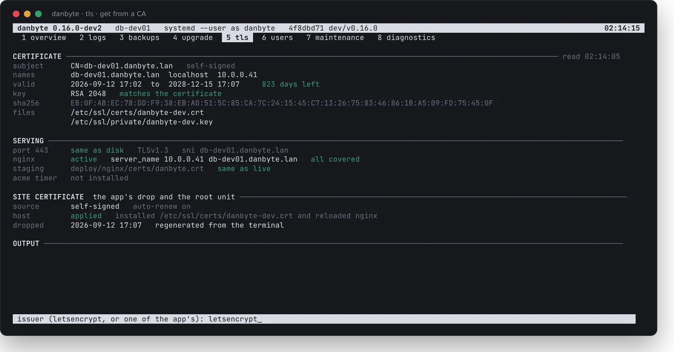Screen dimensions: 674x352
Task: Click the issuer prompt input line
Action: point(324,319)
